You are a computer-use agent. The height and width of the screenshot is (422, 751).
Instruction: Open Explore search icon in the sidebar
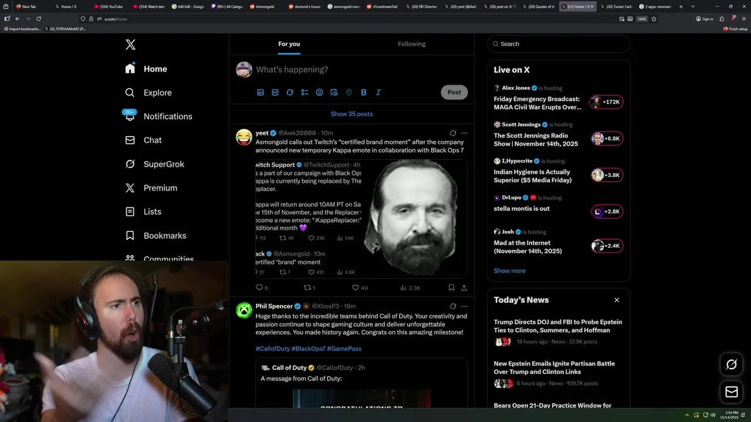pyautogui.click(x=130, y=93)
